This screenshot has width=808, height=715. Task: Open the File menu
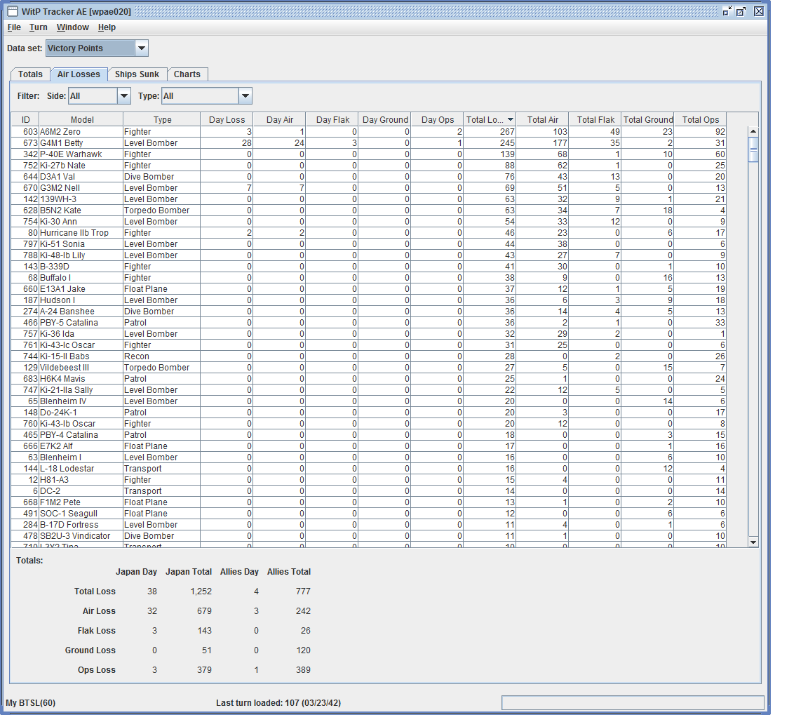[x=14, y=27]
